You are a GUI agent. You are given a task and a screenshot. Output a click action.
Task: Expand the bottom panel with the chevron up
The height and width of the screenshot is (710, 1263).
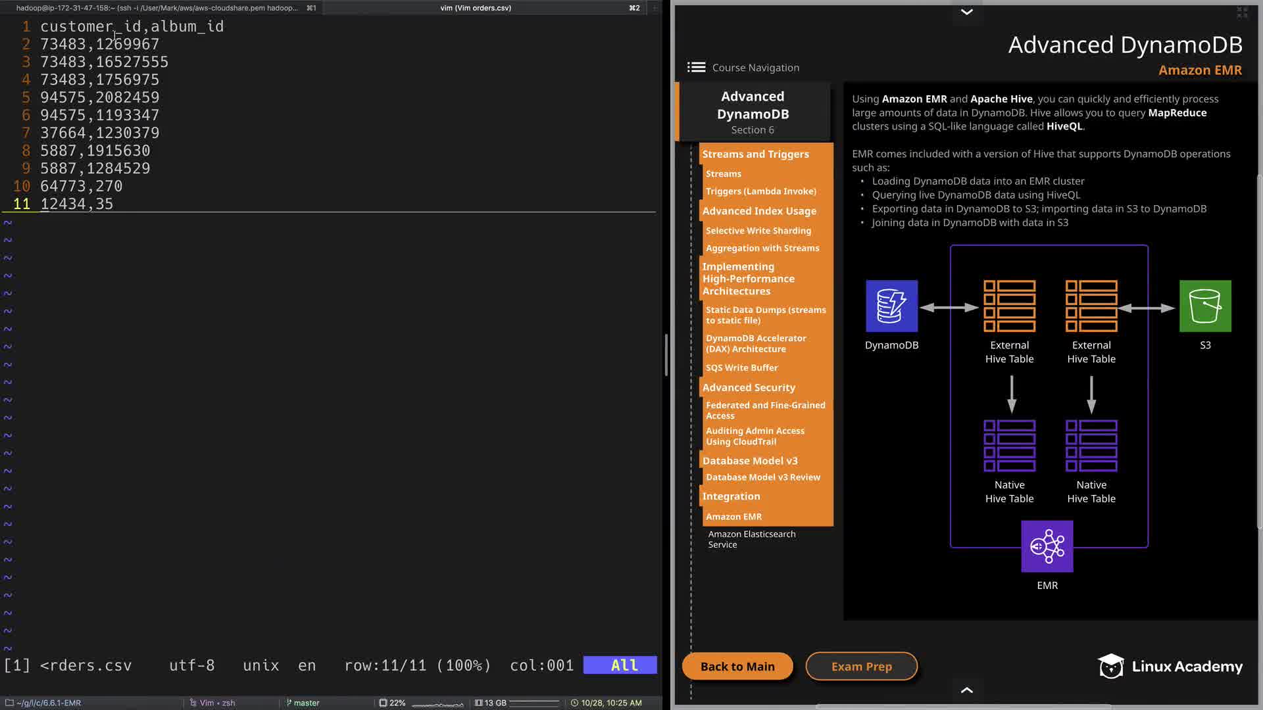pos(966,690)
